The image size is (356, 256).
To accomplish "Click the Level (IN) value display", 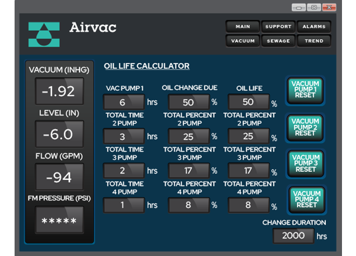I will click(x=59, y=134).
